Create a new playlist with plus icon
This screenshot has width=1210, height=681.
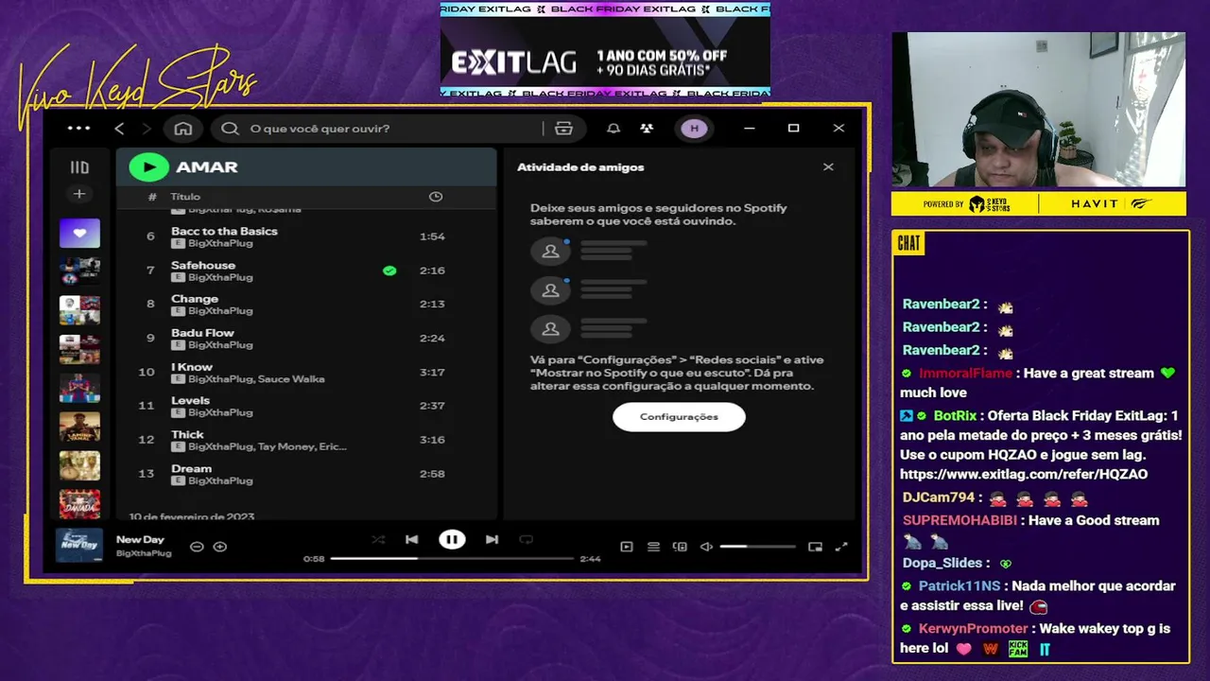(79, 194)
